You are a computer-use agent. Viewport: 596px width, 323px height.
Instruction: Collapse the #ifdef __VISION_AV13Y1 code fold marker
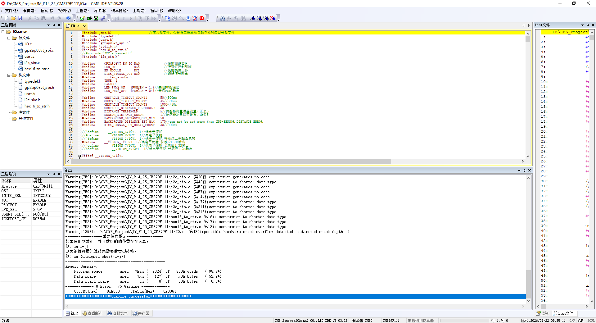pos(79,156)
